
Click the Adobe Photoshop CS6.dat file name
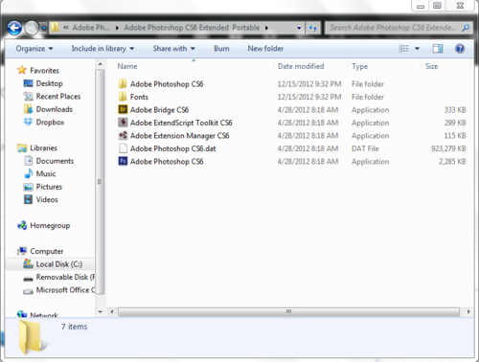click(172, 148)
